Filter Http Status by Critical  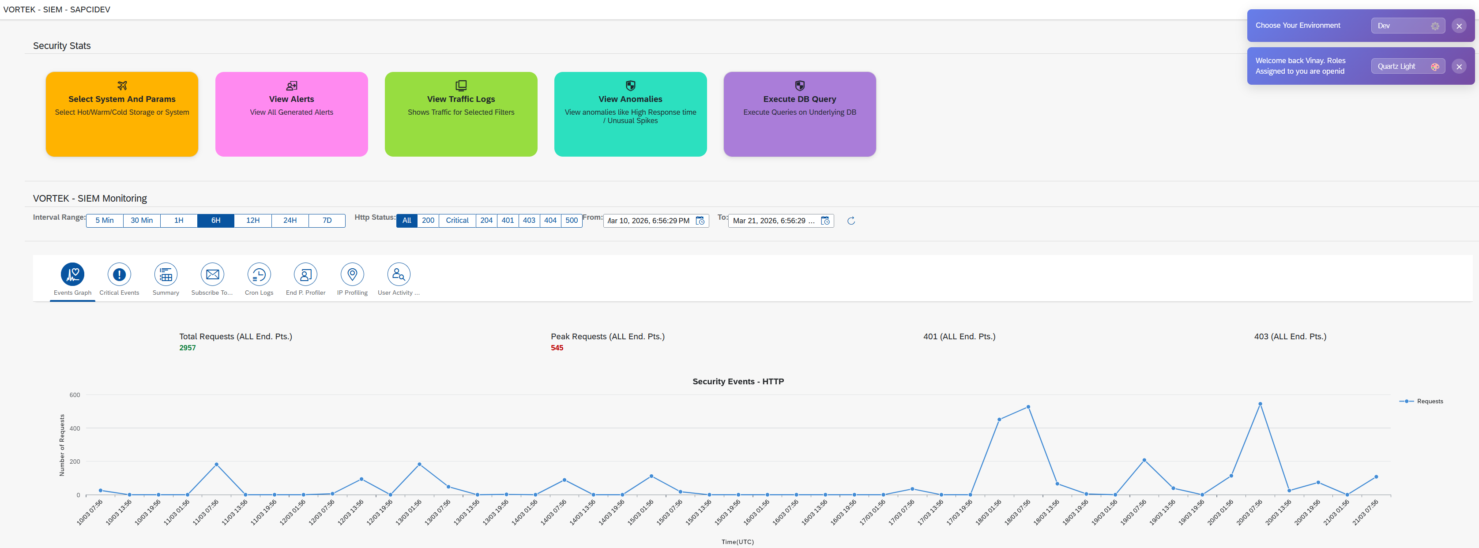click(457, 221)
